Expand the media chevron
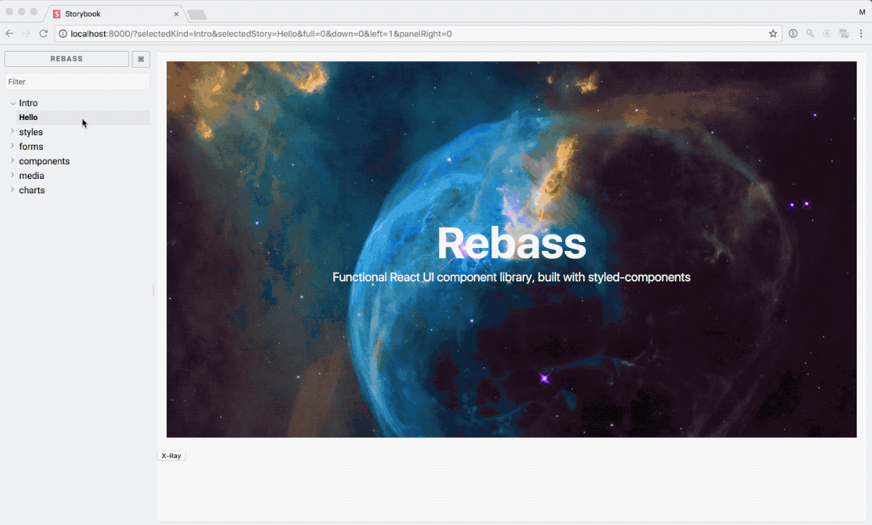Image resolution: width=872 pixels, height=525 pixels. point(13,175)
